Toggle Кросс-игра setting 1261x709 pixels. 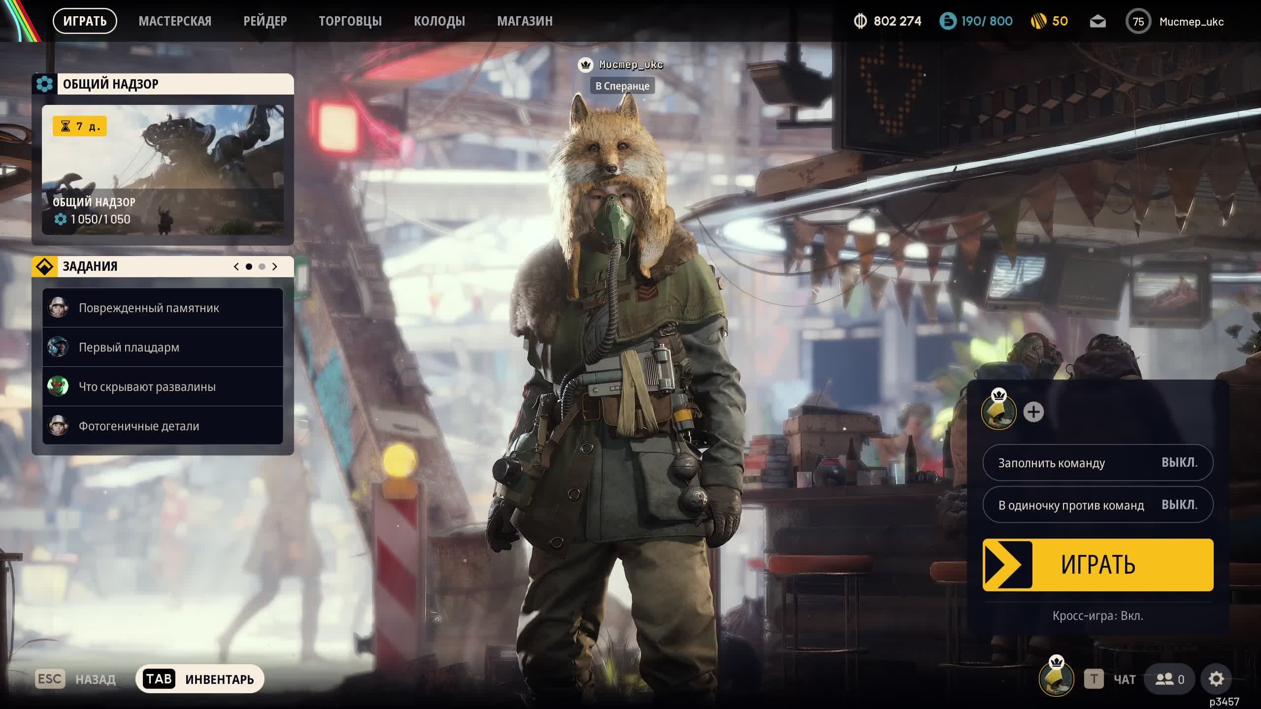click(1097, 616)
